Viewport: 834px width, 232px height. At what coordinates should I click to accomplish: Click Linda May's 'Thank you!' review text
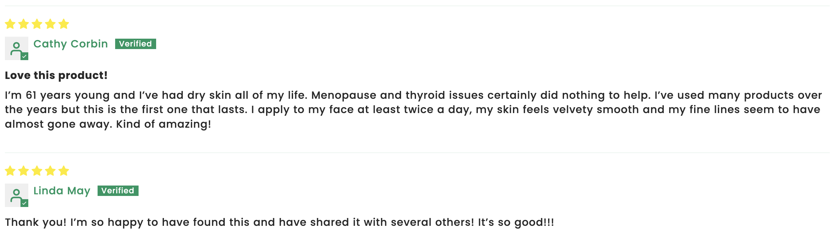[x=279, y=222]
